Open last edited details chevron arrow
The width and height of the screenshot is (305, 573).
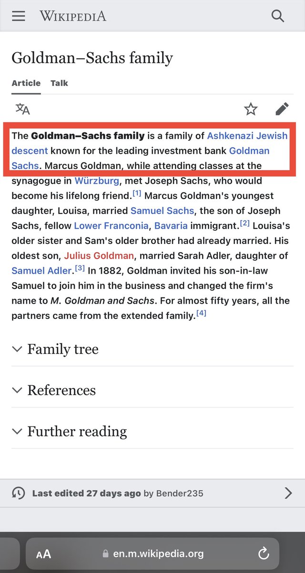click(x=288, y=493)
